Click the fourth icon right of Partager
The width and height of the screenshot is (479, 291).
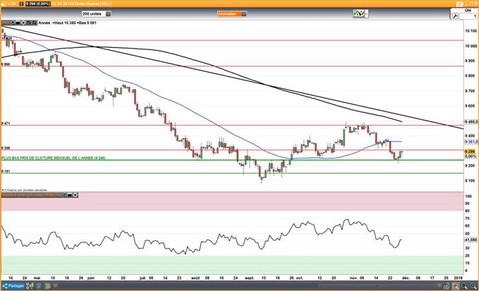[56, 286]
